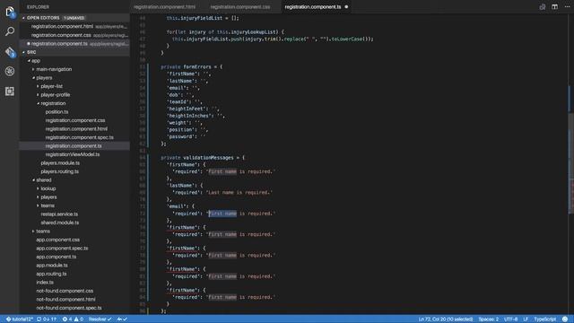This screenshot has height=323, width=574.
Task: Select the registration.component.ts editor tab
Action: pyautogui.click(x=313, y=7)
